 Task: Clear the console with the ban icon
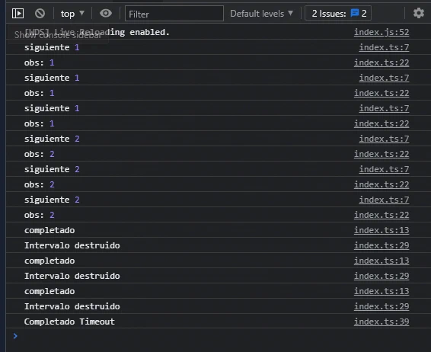coord(40,13)
